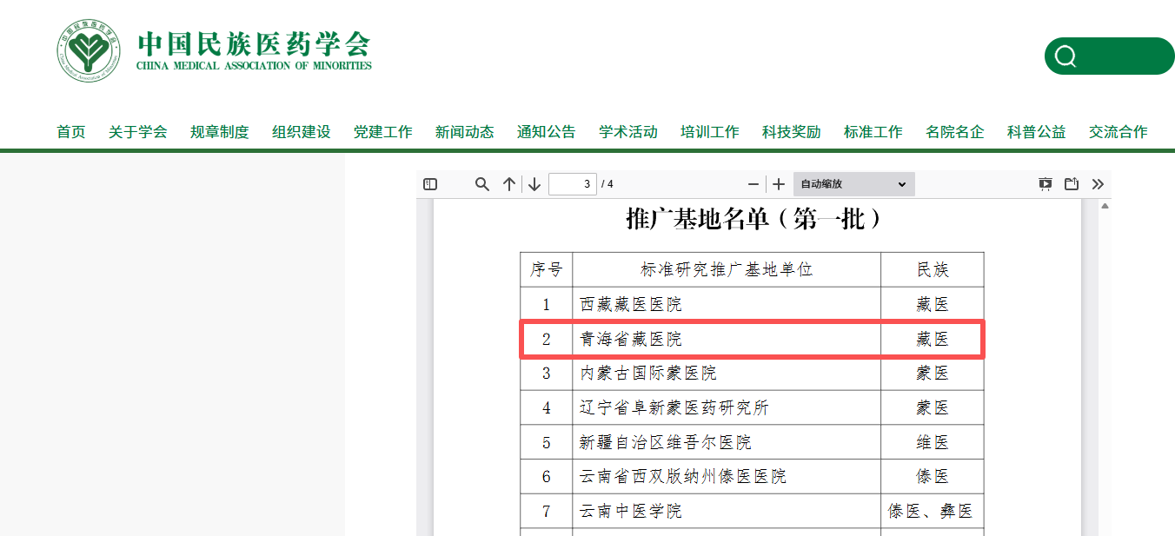Go to the next PDF page
This screenshot has height=536, width=1175.
point(534,184)
